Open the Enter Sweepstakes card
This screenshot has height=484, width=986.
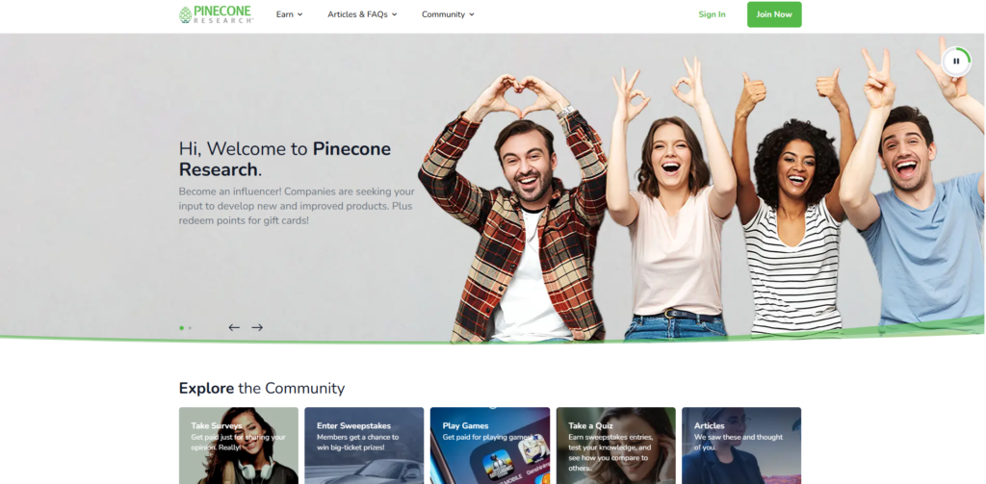(364, 446)
